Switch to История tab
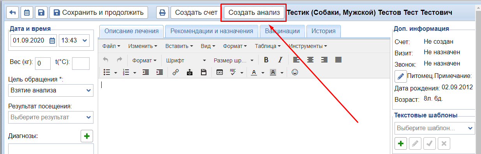This screenshot has height=154, width=481. (x=324, y=31)
